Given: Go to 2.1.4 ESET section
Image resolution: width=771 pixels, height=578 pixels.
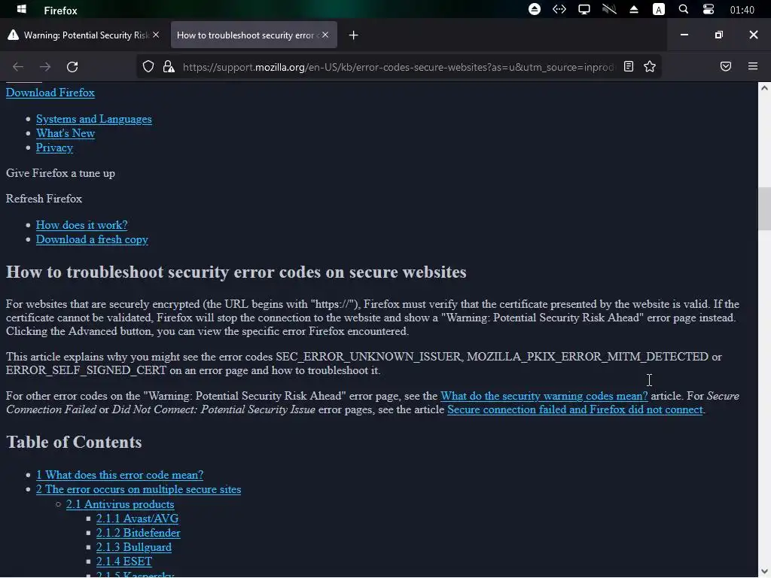Looking at the screenshot, I should 124,561.
